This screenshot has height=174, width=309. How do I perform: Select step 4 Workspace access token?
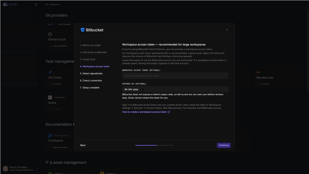pyautogui.click(x=95, y=66)
